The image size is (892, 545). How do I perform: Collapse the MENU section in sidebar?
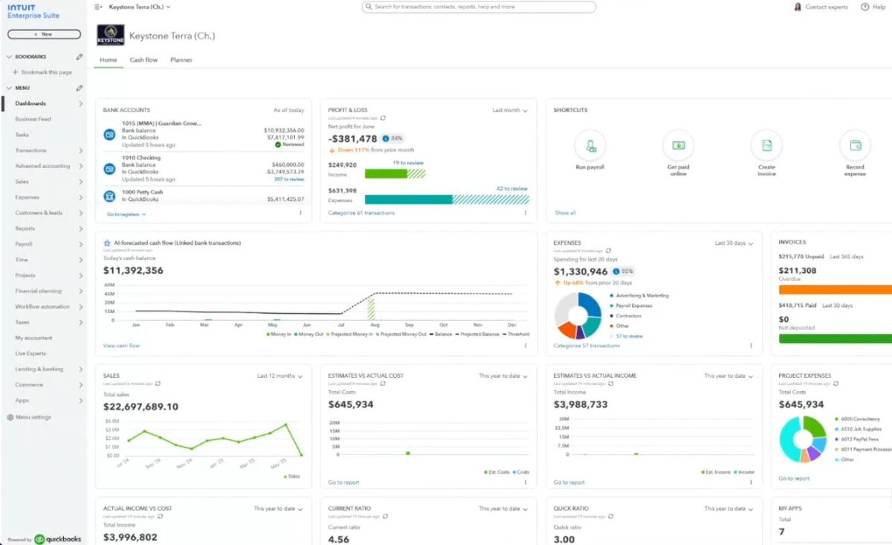[9, 88]
